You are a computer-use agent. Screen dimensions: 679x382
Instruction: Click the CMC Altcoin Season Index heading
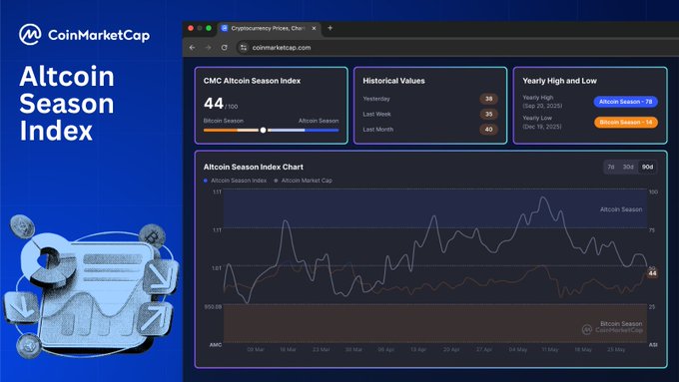pos(252,81)
